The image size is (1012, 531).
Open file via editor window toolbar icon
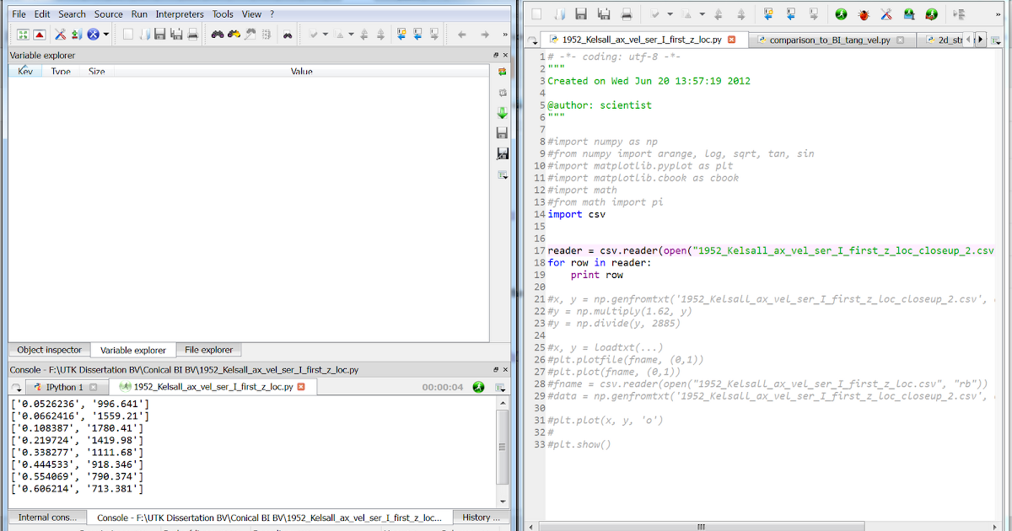[558, 13]
